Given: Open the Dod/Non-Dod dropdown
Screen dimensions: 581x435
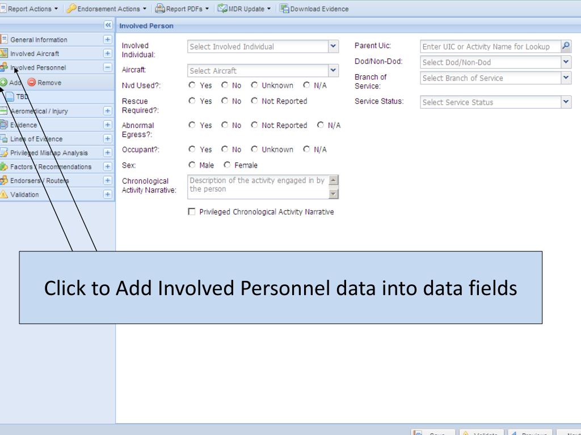Looking at the screenshot, I should pos(566,62).
